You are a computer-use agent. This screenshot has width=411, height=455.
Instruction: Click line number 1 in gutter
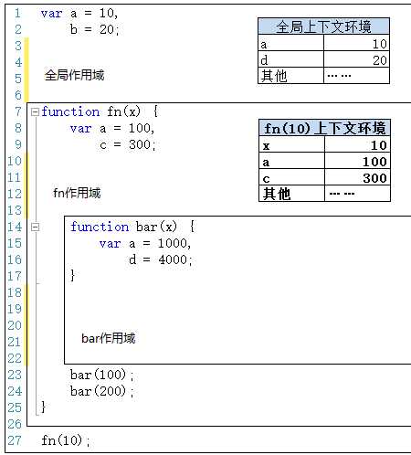click(x=17, y=13)
